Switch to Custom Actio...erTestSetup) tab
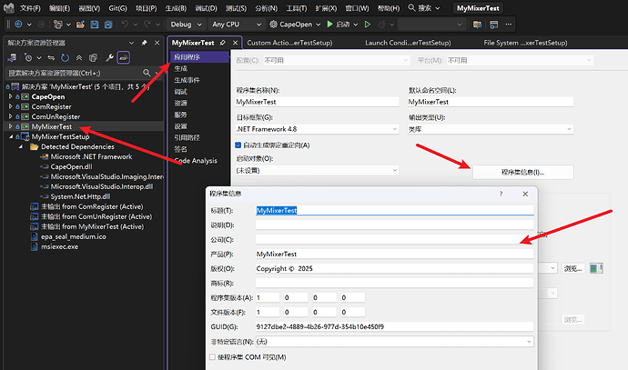The width and height of the screenshot is (628, 370). tap(289, 43)
